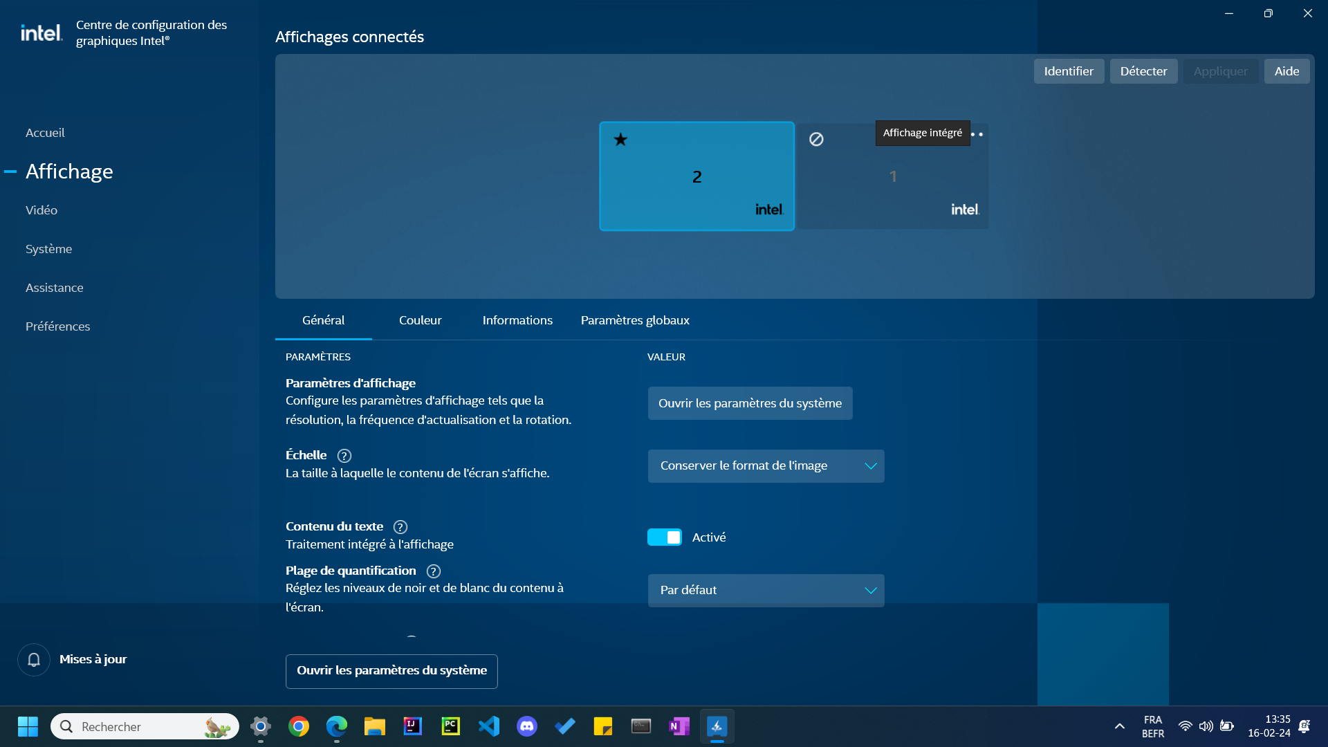
Task: Open the Échelle help question mark
Action: tap(344, 456)
